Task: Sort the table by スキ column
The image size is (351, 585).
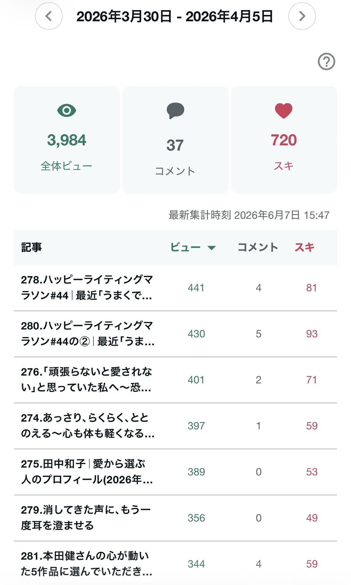Action: pyautogui.click(x=304, y=247)
